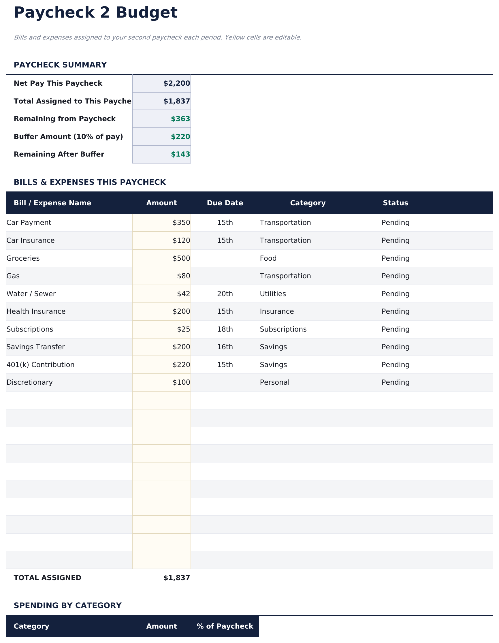Select the Water / Sewer amount cell
Viewport: 499px width, 643px height.
162,293
